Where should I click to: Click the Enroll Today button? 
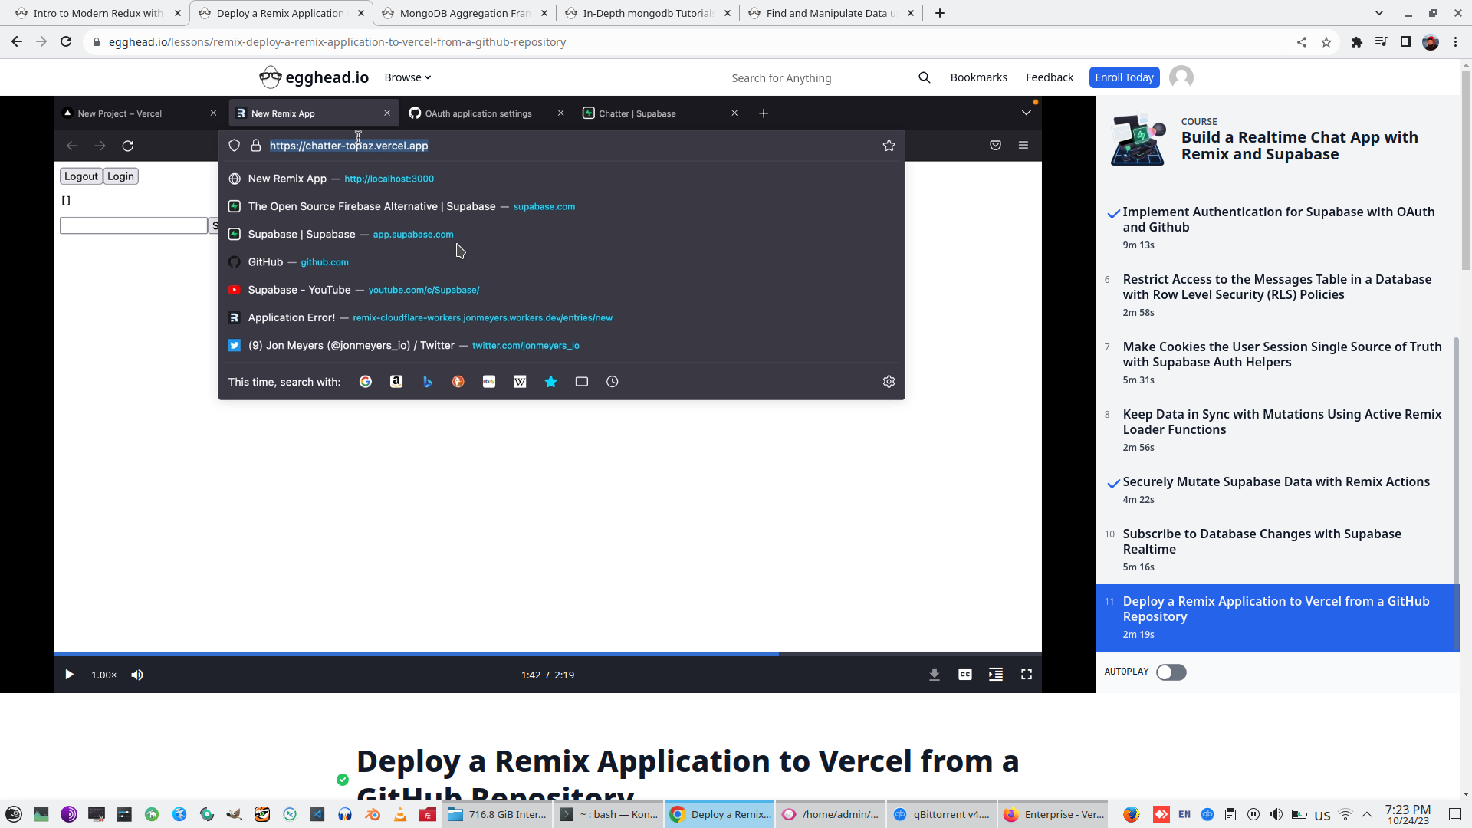tap(1124, 77)
